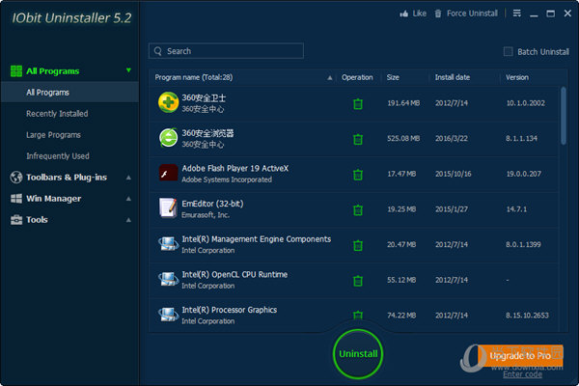Toggle sort arrow on Program name column
Image resolution: width=579 pixels, height=386 pixels.
pyautogui.click(x=330, y=77)
